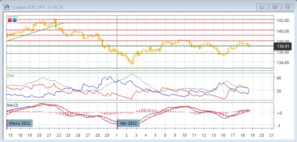Click the MACD scale value +0
Image resolution: width=297 pixels, height=142 pixels.
278,113
